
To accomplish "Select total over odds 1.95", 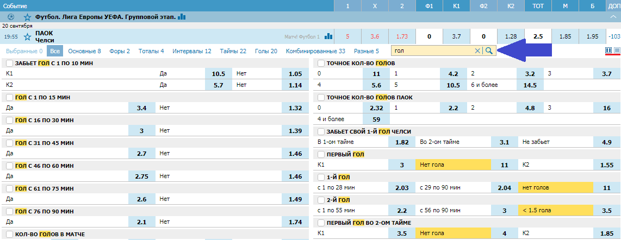I will pos(593,36).
